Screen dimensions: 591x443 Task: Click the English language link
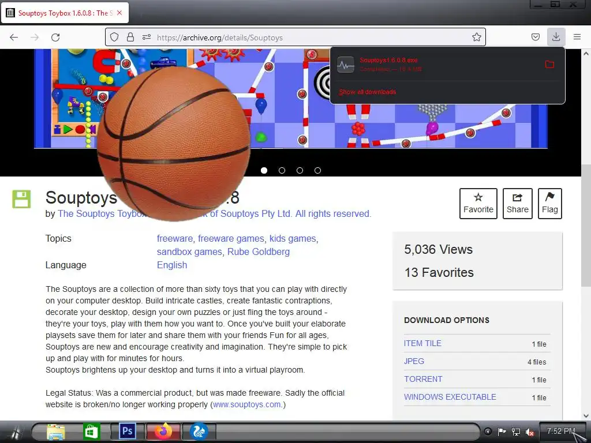click(x=172, y=265)
